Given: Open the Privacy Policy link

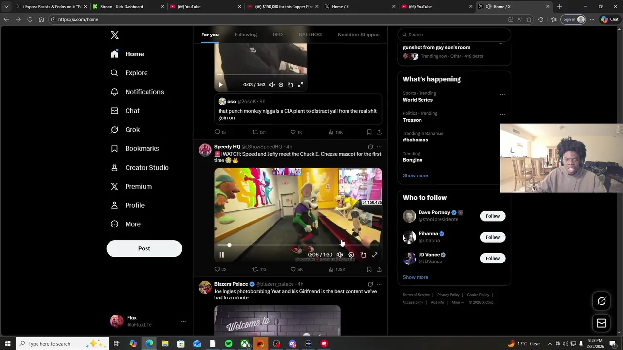Looking at the screenshot, I should [448, 295].
